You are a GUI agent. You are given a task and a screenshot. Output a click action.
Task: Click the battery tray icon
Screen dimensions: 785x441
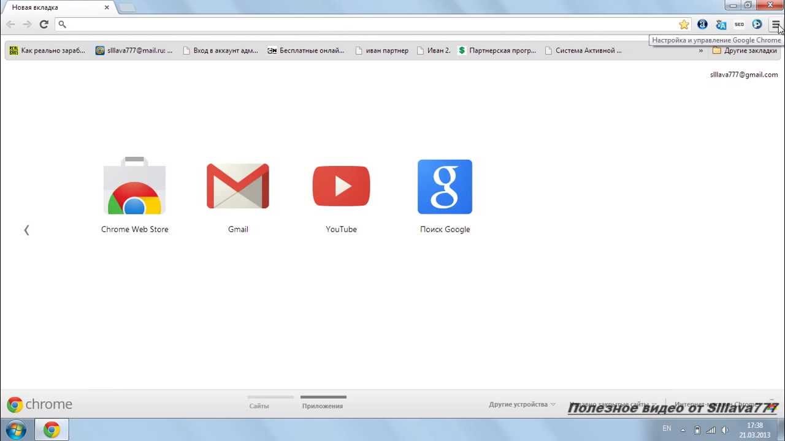coord(697,429)
